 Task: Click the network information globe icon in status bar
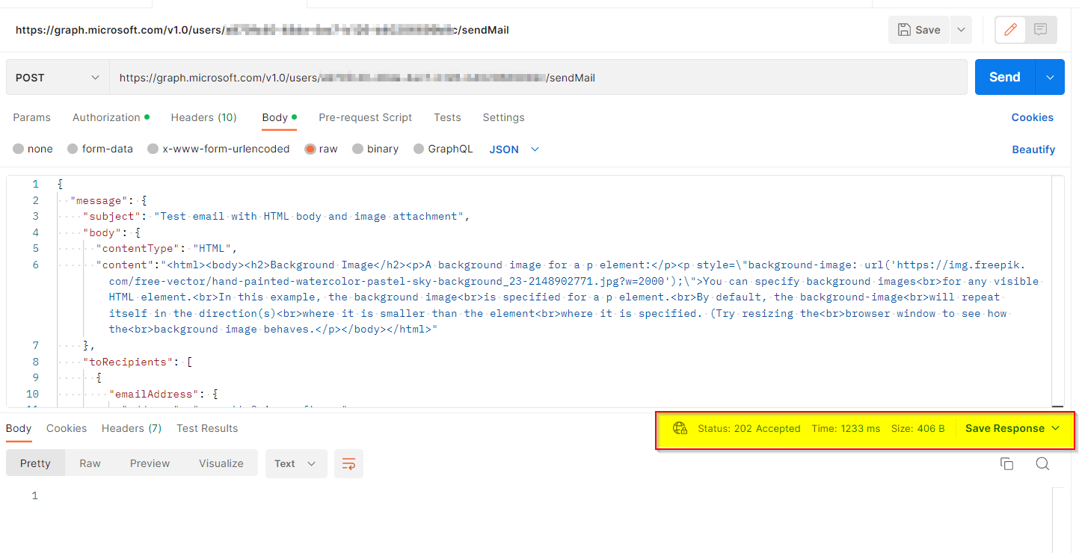click(x=680, y=428)
